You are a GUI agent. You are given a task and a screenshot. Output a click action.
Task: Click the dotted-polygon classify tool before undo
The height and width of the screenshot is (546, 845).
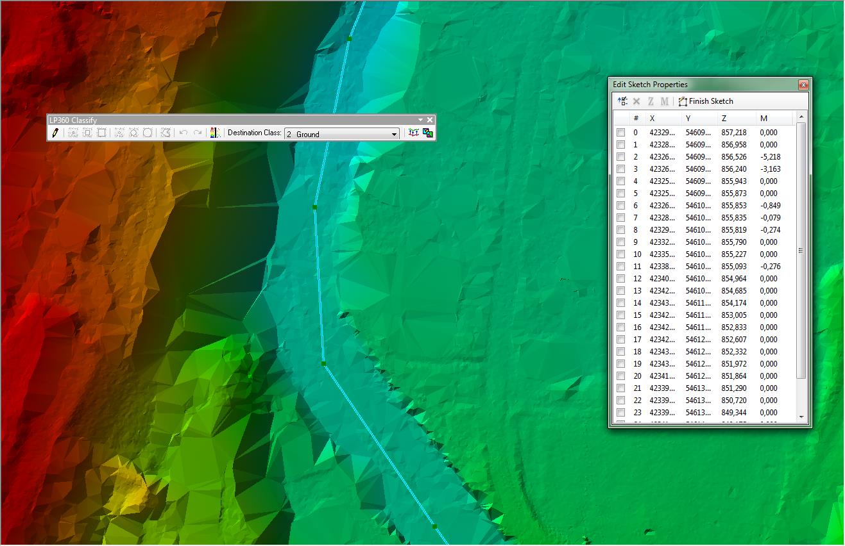click(165, 133)
